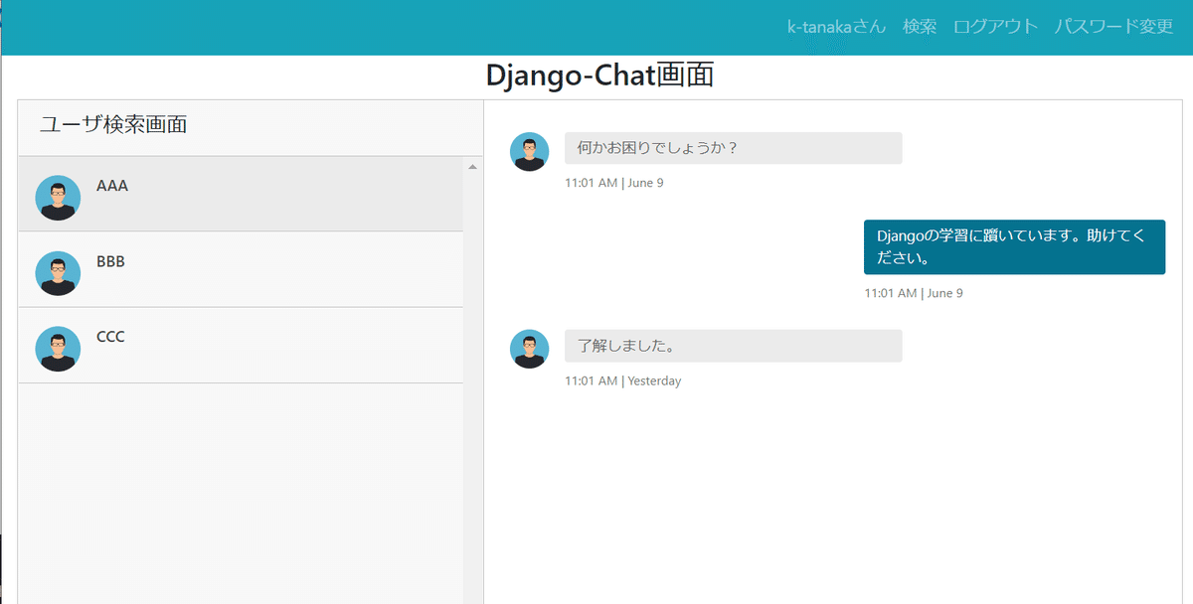Viewport: 1193px width, 604px height.
Task: Select user AAA's avatar icon
Action: tap(58, 197)
